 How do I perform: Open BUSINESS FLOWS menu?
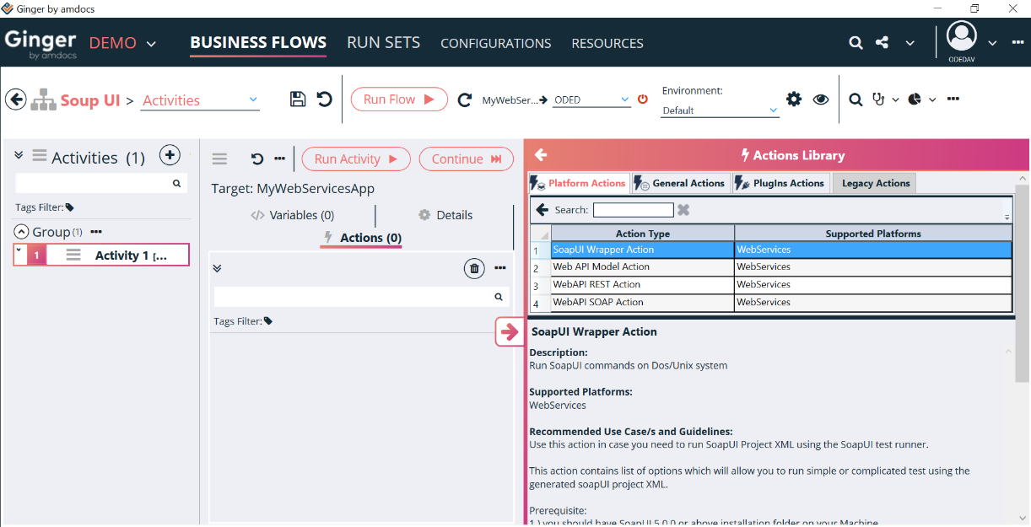[x=258, y=42]
